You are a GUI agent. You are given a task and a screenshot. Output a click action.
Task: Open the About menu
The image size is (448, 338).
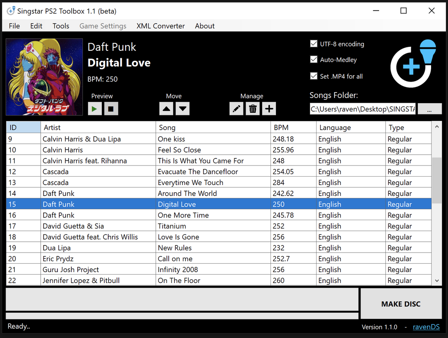205,26
